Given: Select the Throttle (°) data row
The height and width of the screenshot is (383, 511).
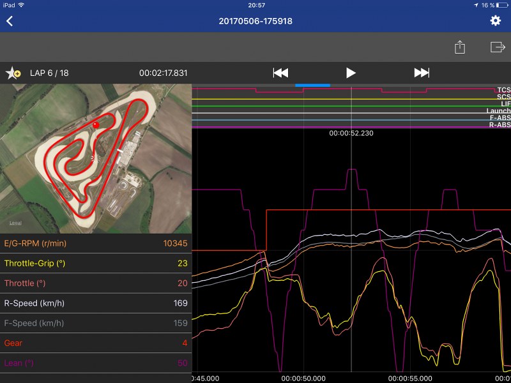Looking at the screenshot, I should (x=96, y=283).
